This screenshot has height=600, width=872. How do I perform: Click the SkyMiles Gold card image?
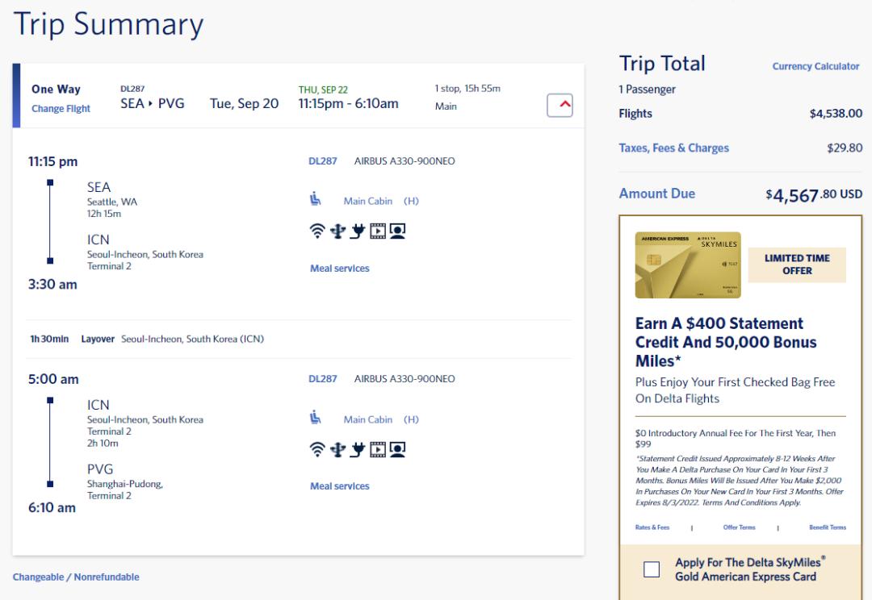click(x=688, y=265)
